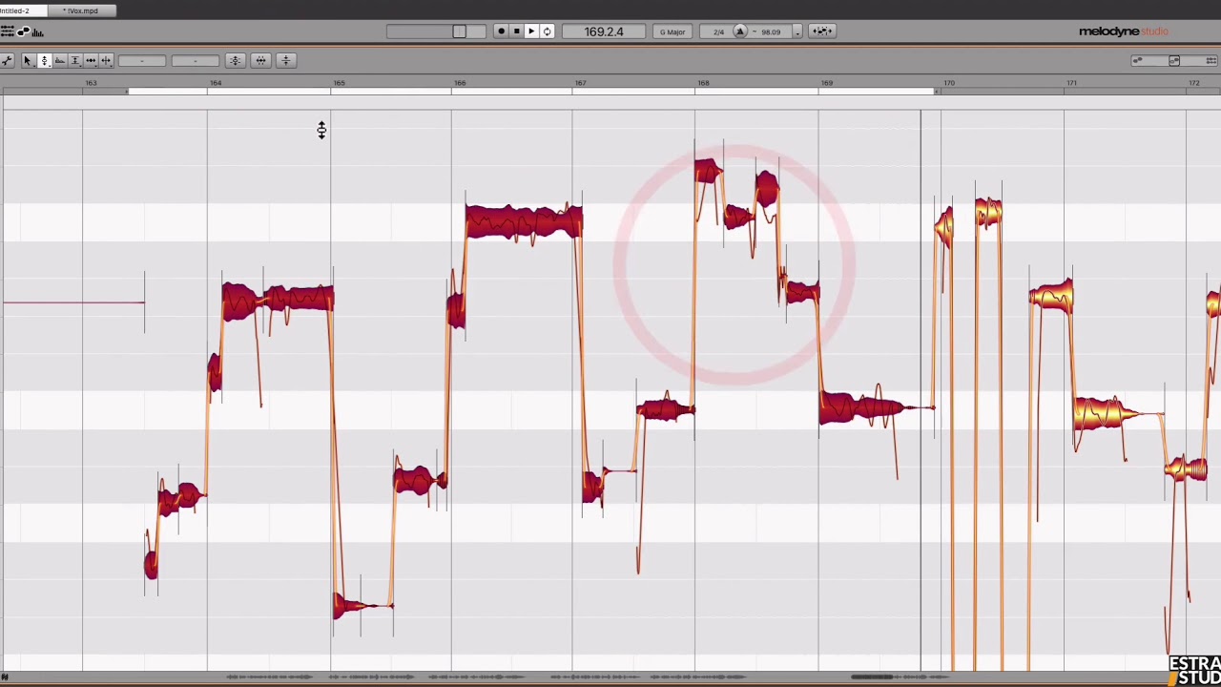Select the Note Separation tool

point(106,61)
